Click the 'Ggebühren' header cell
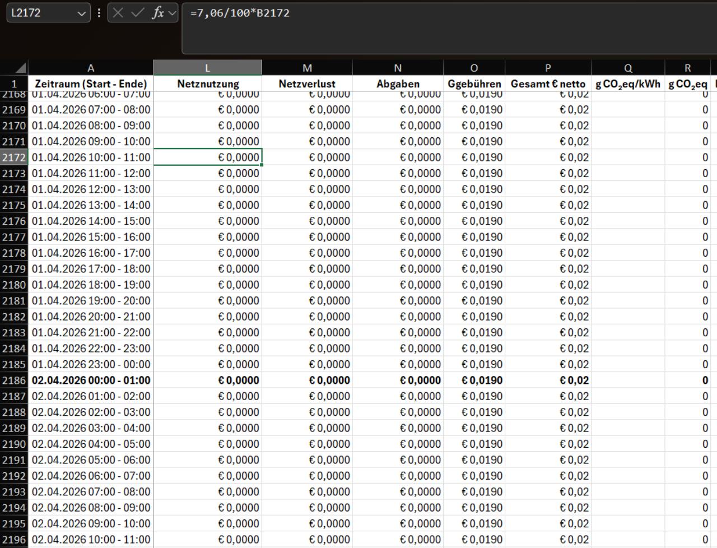This screenshot has height=548, width=717. click(474, 83)
